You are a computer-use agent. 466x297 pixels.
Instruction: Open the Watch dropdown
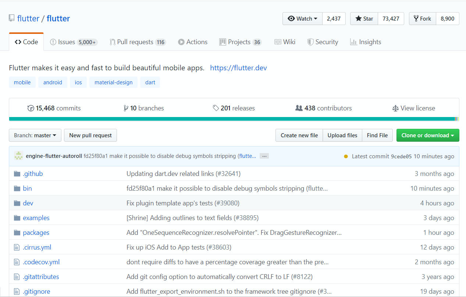point(302,19)
